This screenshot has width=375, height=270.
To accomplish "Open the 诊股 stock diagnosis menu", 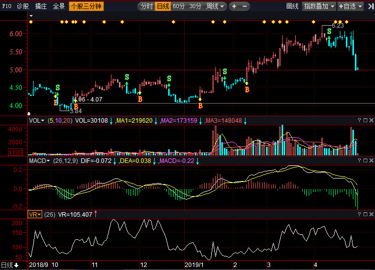I will (x=23, y=6).
